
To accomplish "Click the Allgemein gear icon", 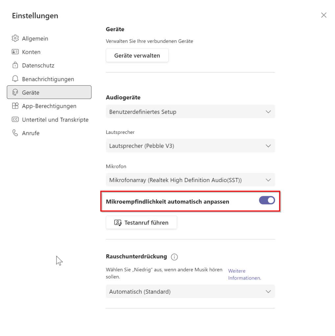I will pyautogui.click(x=15, y=38).
